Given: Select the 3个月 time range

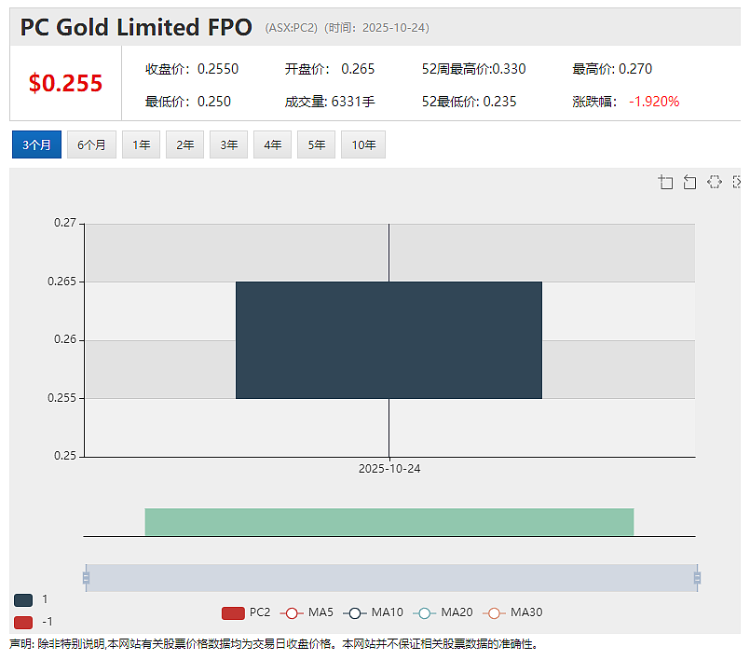Looking at the screenshot, I should [36, 144].
